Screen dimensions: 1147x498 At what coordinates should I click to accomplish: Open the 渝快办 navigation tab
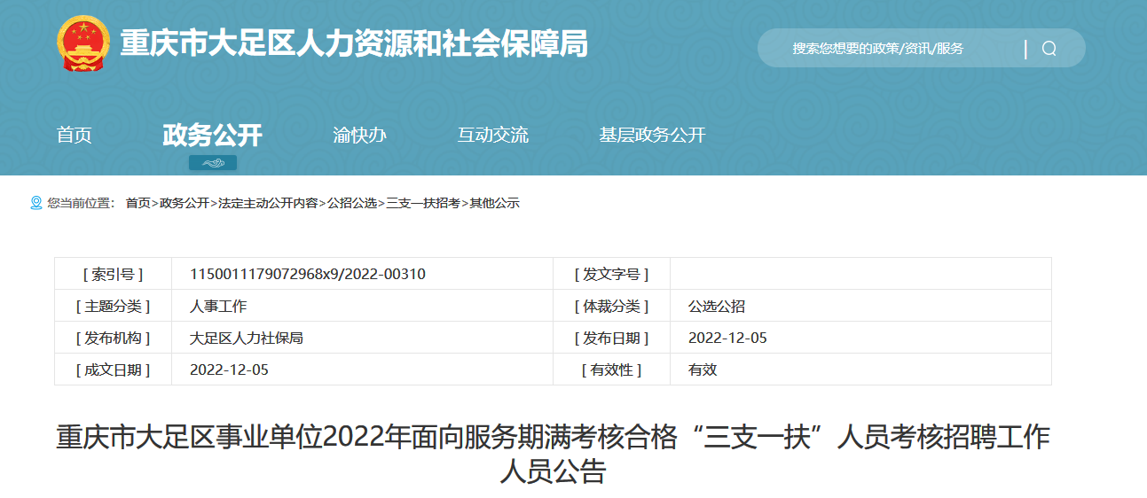(360, 135)
